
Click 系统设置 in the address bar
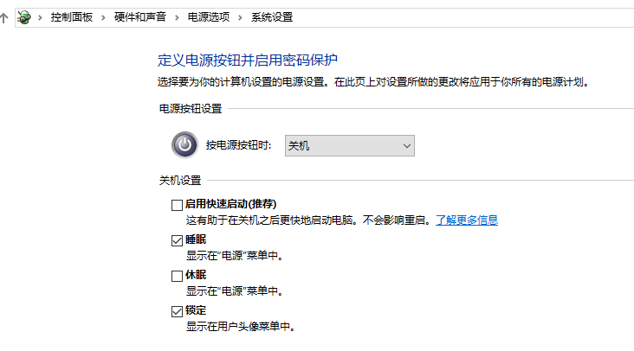271,16
